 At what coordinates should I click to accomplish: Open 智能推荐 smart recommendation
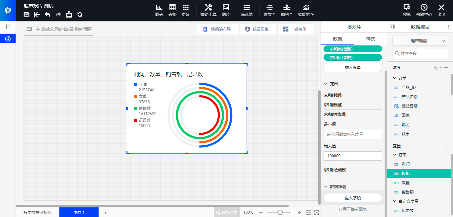306,10
